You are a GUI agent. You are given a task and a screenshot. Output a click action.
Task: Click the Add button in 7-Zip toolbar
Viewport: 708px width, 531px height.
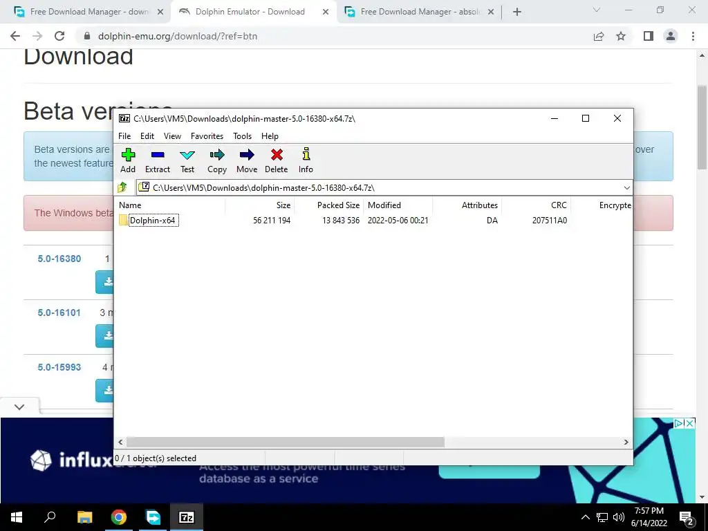pos(128,160)
